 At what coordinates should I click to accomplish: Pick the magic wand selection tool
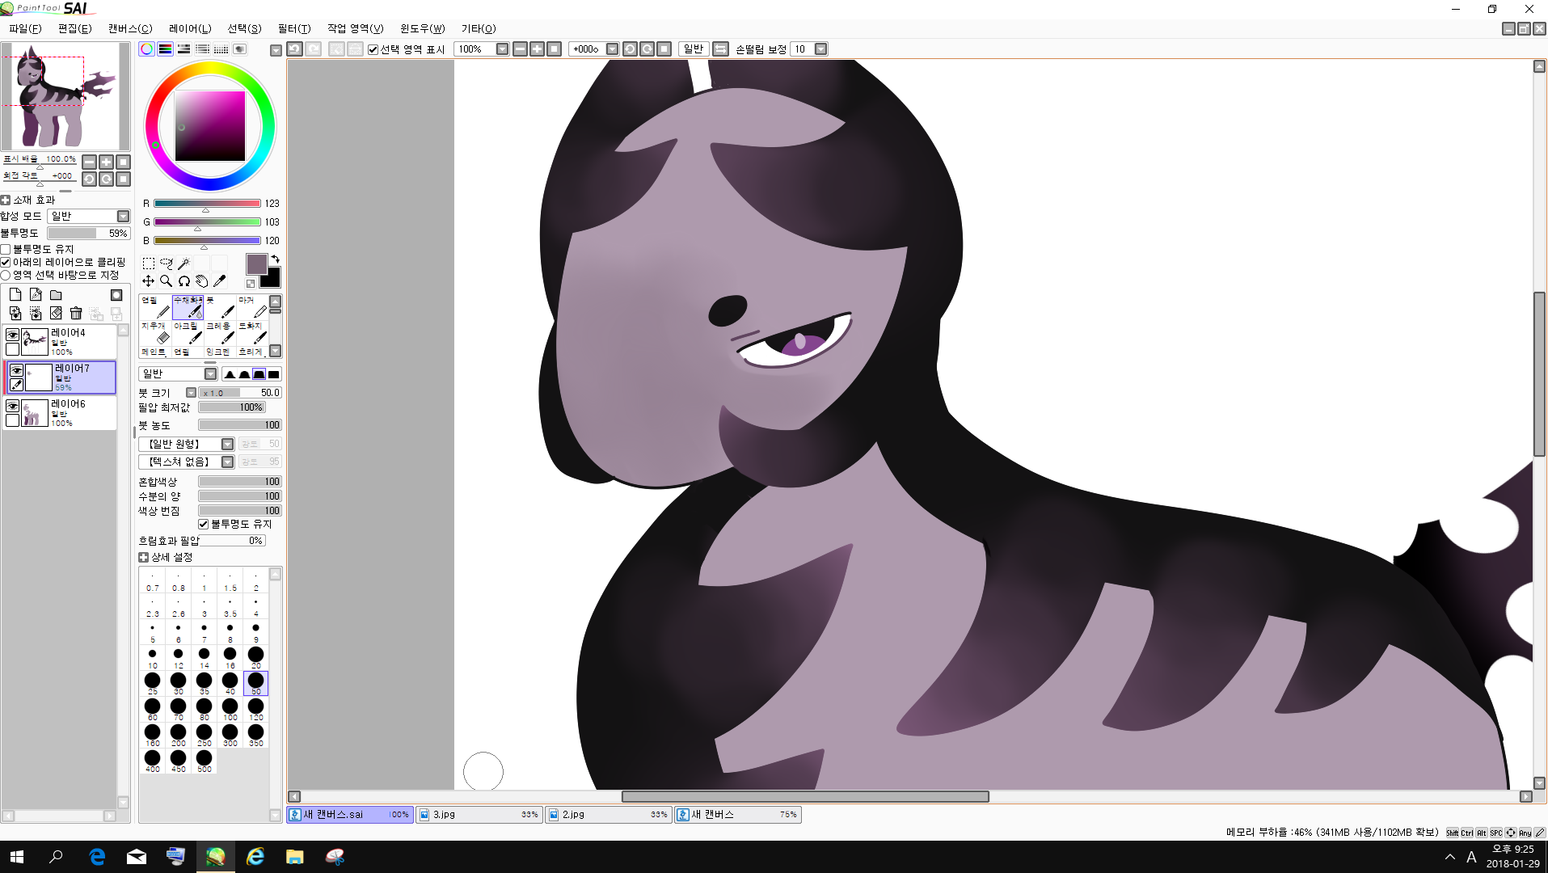tap(183, 264)
